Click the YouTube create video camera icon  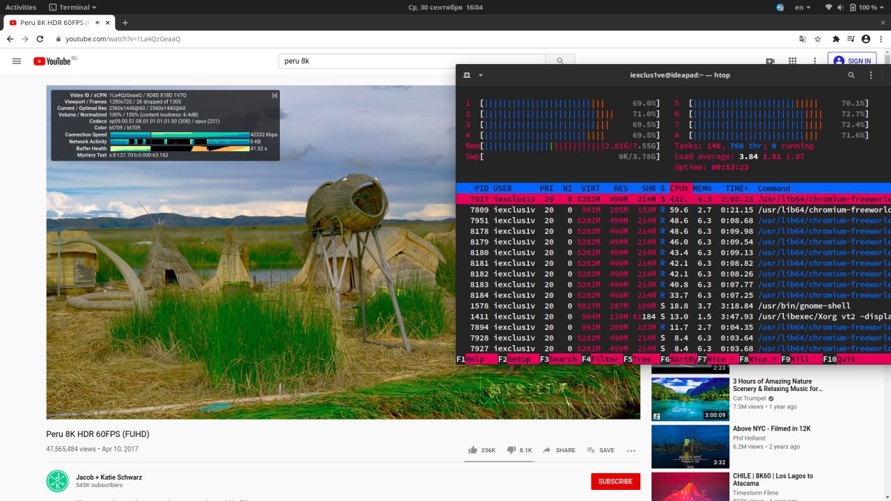coord(771,61)
